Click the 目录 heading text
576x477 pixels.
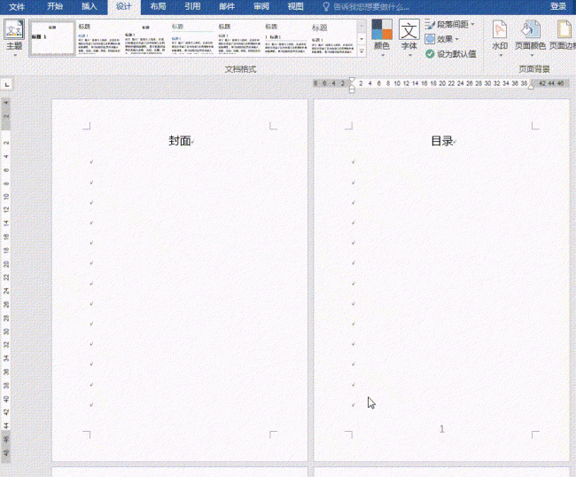click(x=442, y=141)
